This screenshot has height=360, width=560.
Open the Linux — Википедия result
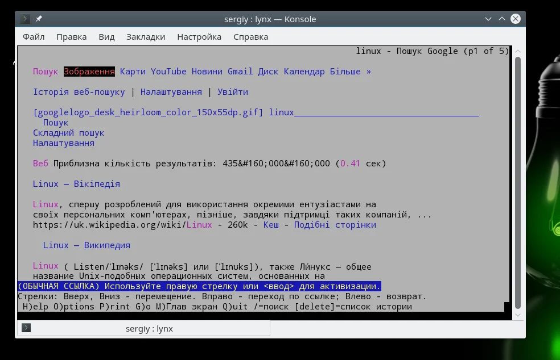pyautogui.click(x=87, y=245)
